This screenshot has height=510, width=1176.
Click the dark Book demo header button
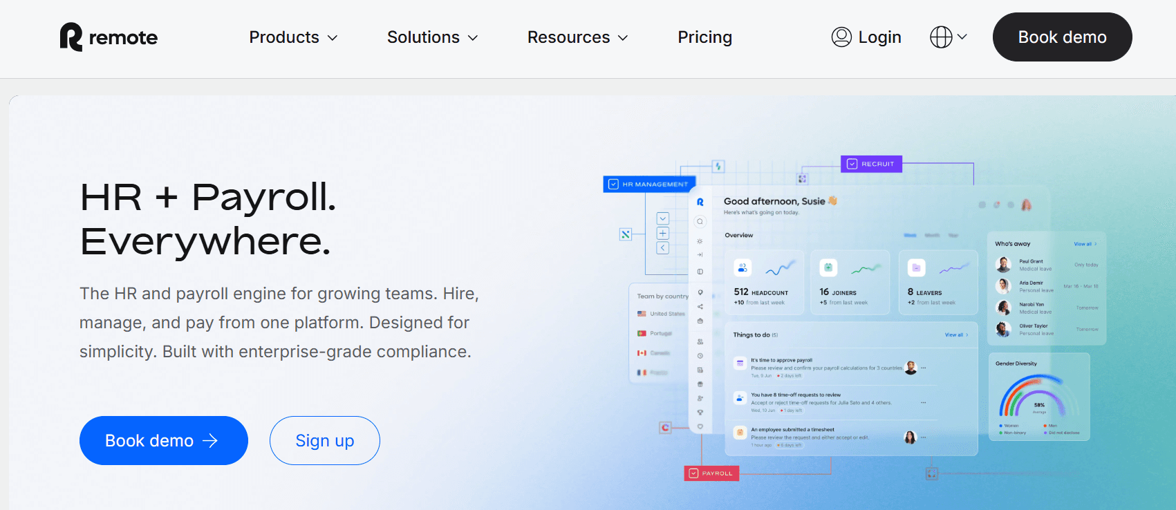pyautogui.click(x=1062, y=37)
